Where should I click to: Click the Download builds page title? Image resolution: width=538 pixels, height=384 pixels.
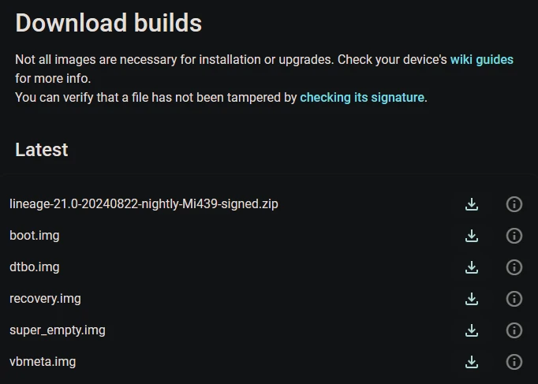pyautogui.click(x=108, y=23)
